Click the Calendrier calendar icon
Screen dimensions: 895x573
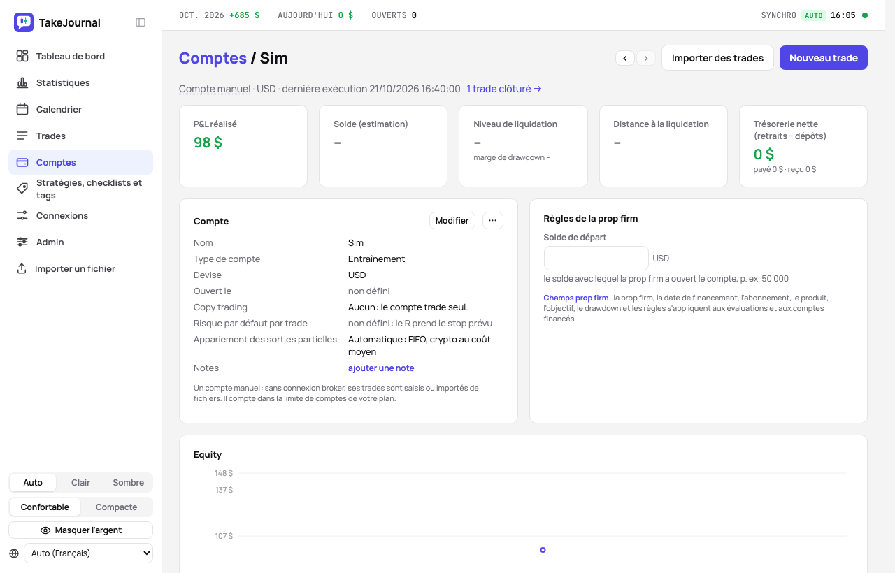pos(22,109)
